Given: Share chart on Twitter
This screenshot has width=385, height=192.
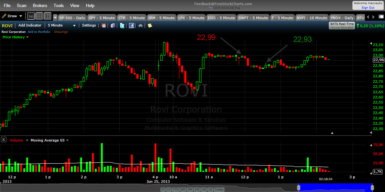Looking at the screenshot, I should (x=122, y=26).
